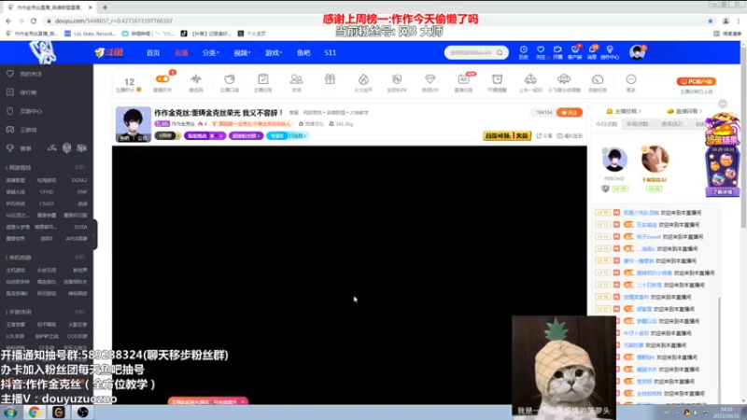Click the blue 10连胜 win-streak pill

coord(288,135)
